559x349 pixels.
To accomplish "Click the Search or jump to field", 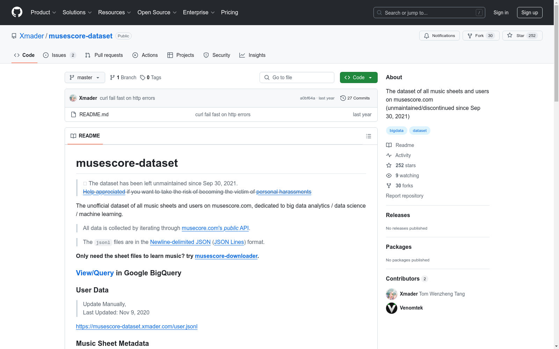I will point(429,13).
